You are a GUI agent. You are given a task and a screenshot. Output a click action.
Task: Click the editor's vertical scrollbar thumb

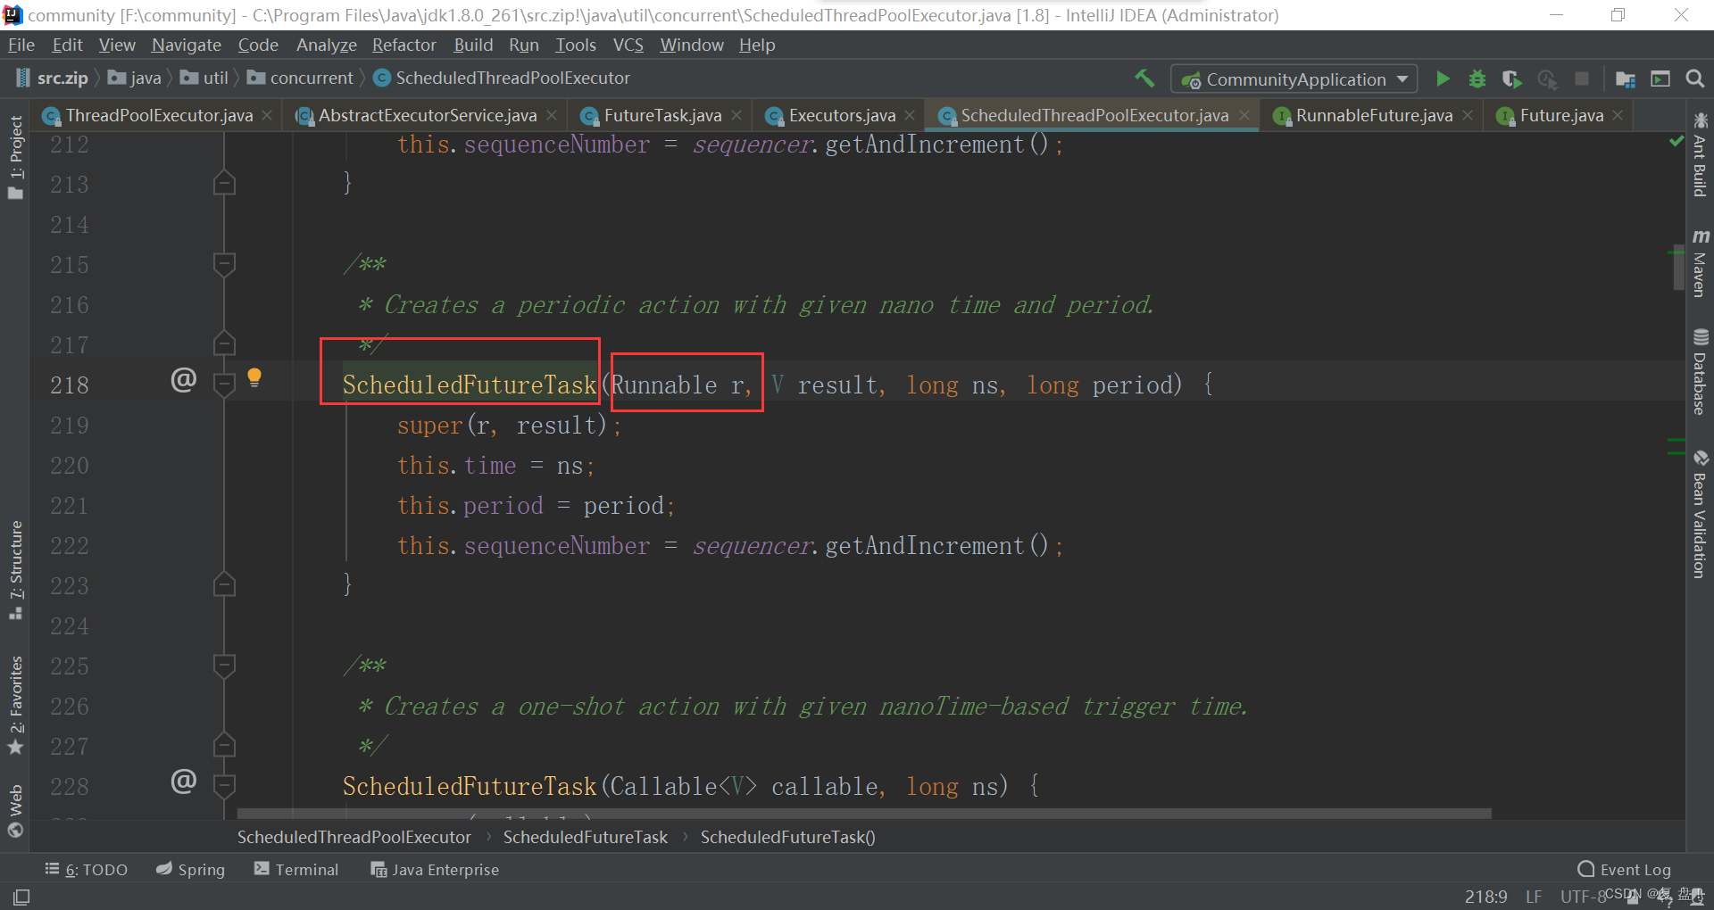1679,267
